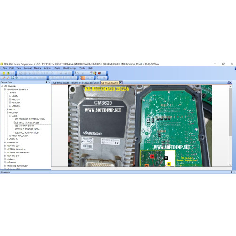
Task: Close the Messages panel
Action: [x=234, y=172]
